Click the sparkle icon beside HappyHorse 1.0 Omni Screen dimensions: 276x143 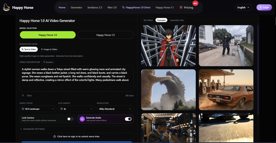click(123, 8)
